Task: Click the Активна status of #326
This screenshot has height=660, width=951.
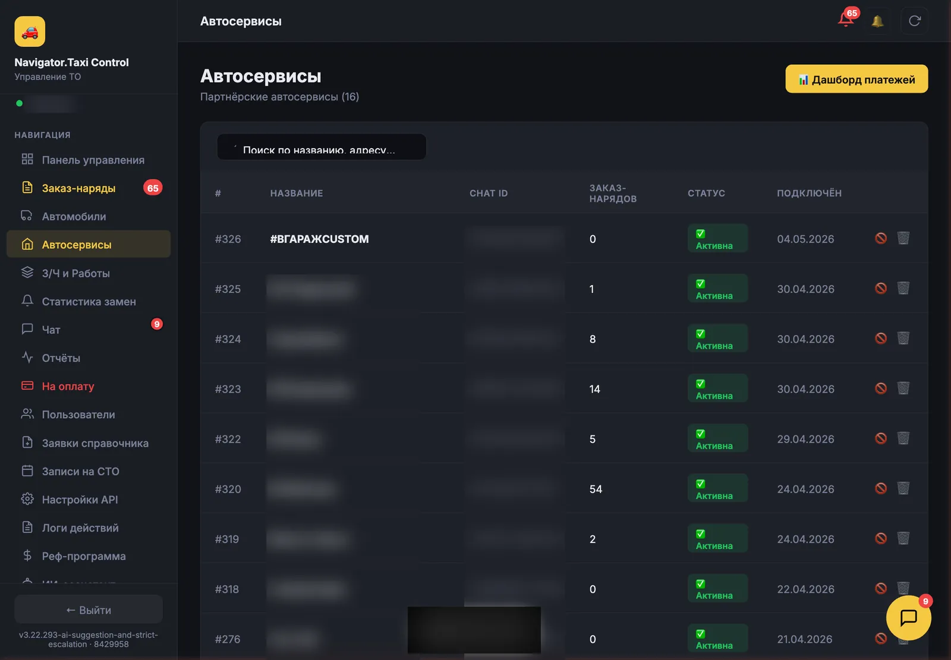Action: (x=717, y=238)
